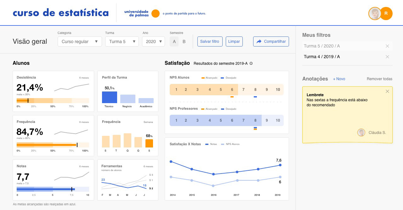Image resolution: width=403 pixels, height=210 pixels.
Task: Click the Desistência trend sparkline
Action: click(x=71, y=87)
